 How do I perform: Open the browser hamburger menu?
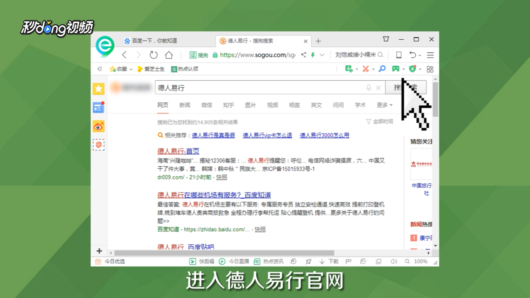pos(430,55)
